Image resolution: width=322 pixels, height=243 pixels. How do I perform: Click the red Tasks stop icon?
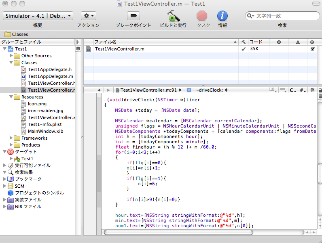click(202, 16)
